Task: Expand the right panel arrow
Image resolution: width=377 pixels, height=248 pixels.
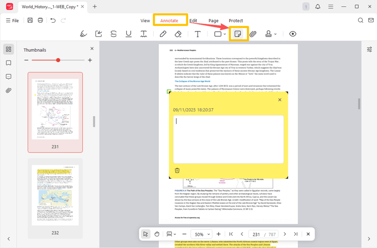Action: [x=369, y=239]
